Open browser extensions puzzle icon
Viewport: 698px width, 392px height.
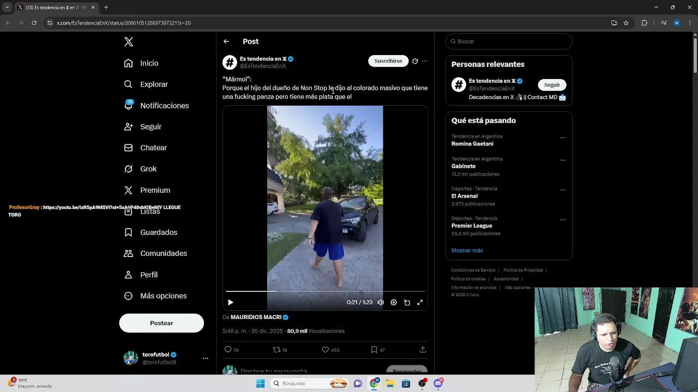tap(645, 23)
